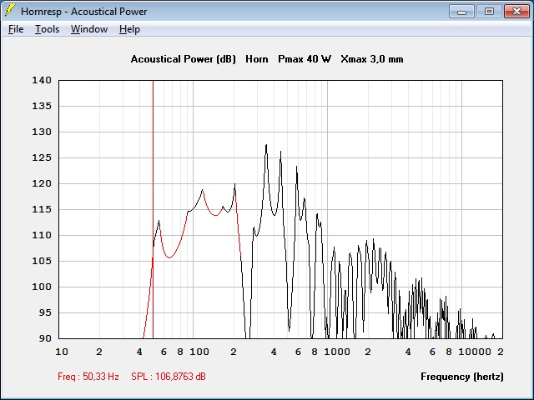The width and height of the screenshot is (534, 400).
Task: Open the Help menu
Action: [129, 29]
